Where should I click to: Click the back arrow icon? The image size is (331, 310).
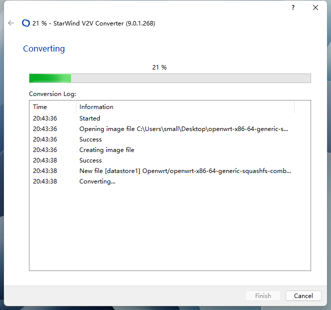click(11, 23)
